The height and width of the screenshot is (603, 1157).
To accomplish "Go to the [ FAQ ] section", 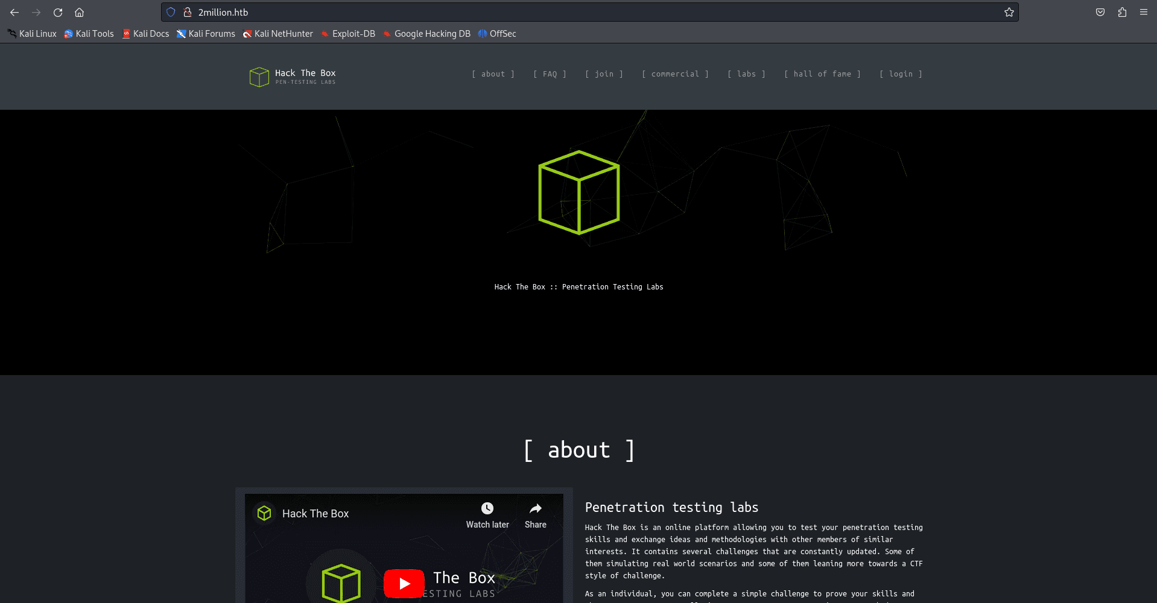I will (x=550, y=74).
